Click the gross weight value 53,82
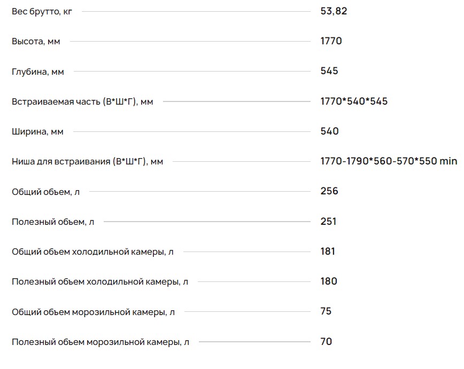 pyautogui.click(x=334, y=11)
